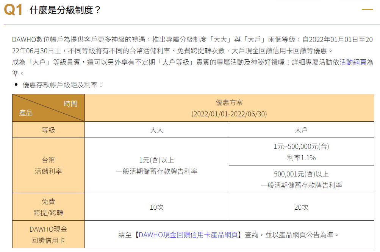This screenshot has width=380, height=252.
Task: Click the 利率1.1% text
Action: coord(301,158)
